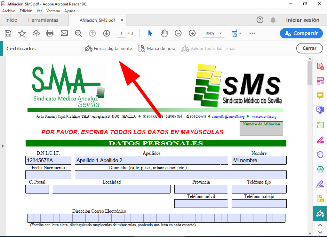Open the Edición menu
The image size is (327, 237).
tap(26, 11)
